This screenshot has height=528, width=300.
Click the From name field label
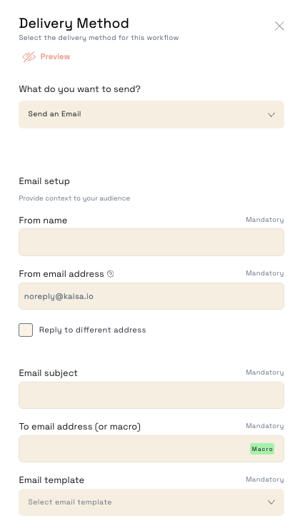click(x=43, y=220)
